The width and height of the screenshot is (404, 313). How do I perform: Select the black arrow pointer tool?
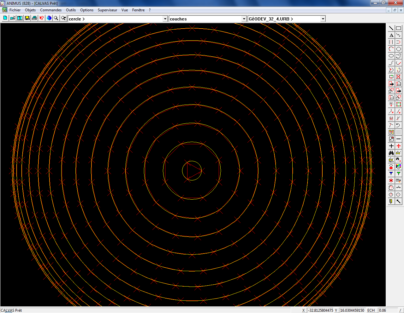pyautogui.click(x=399, y=202)
